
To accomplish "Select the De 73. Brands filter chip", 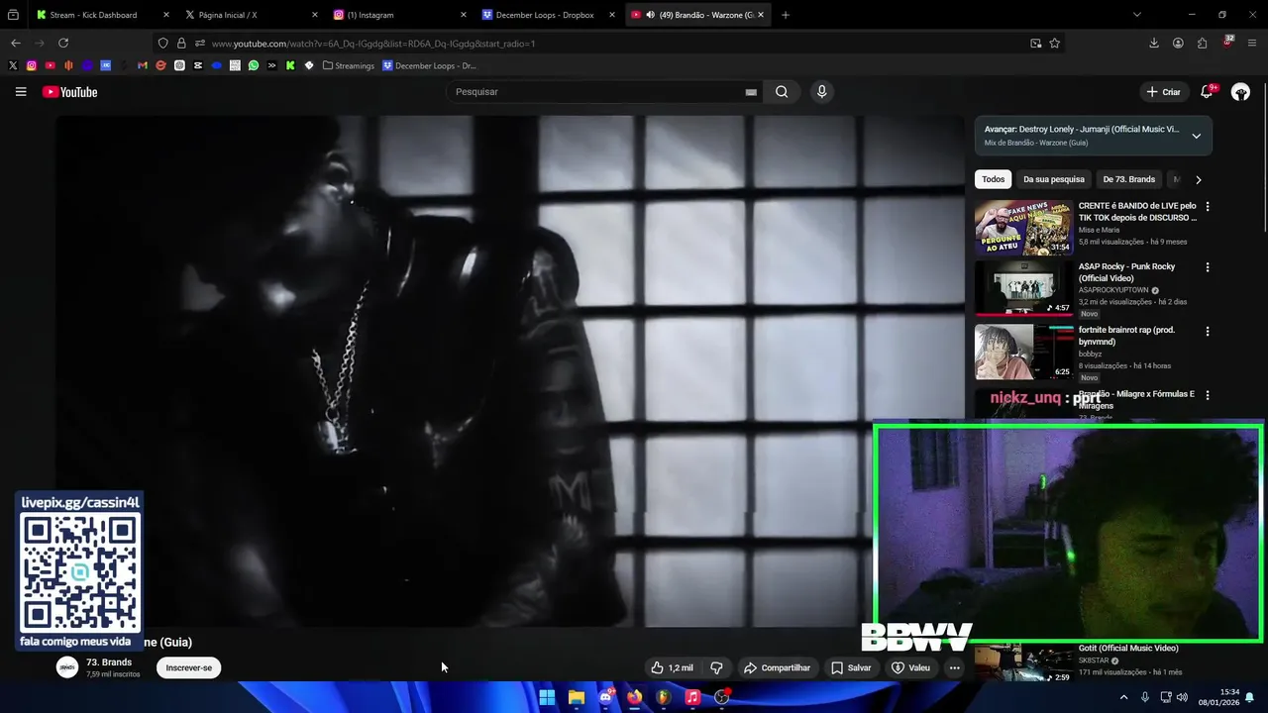I will click(x=1128, y=179).
